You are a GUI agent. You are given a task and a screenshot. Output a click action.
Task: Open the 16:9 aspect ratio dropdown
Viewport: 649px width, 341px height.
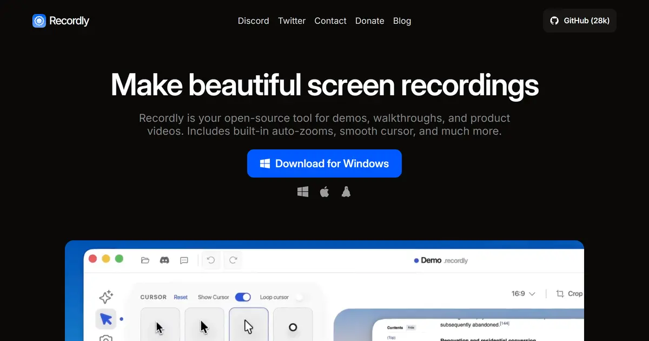(x=523, y=293)
